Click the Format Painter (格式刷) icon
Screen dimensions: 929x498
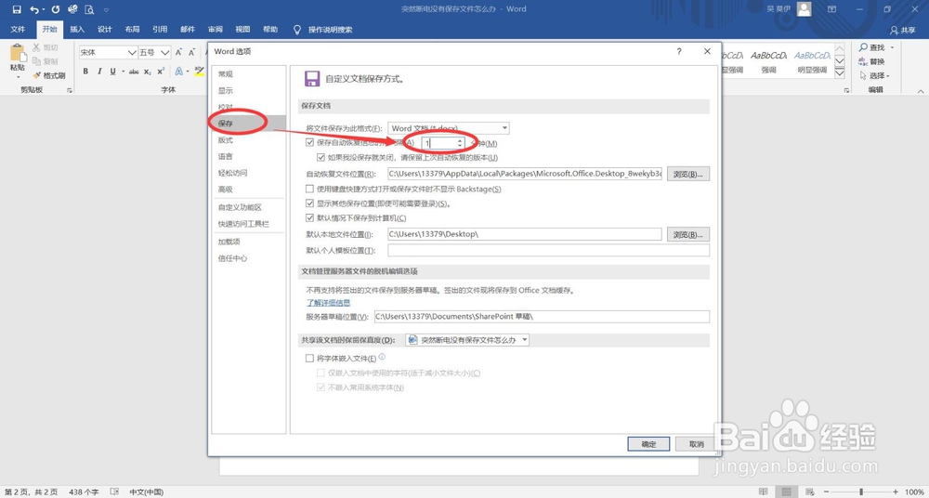click(37, 75)
